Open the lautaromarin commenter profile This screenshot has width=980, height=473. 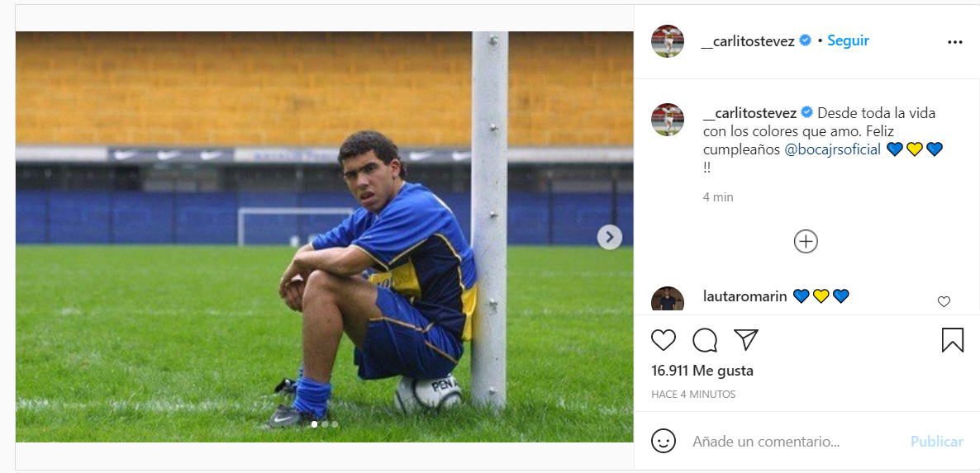[x=744, y=296]
